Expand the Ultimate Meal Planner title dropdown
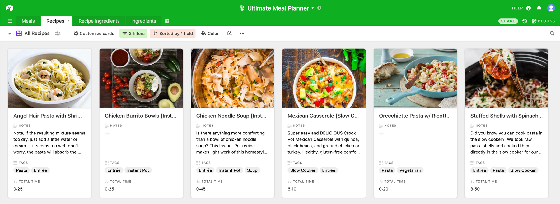Screen dimensions: 560x204 (x=313, y=8)
